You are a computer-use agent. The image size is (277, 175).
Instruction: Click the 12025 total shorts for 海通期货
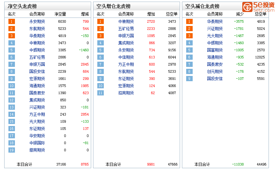click(260, 57)
